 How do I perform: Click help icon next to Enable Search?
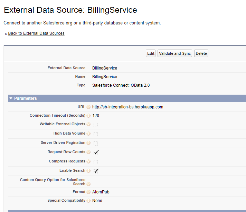tap(88, 171)
